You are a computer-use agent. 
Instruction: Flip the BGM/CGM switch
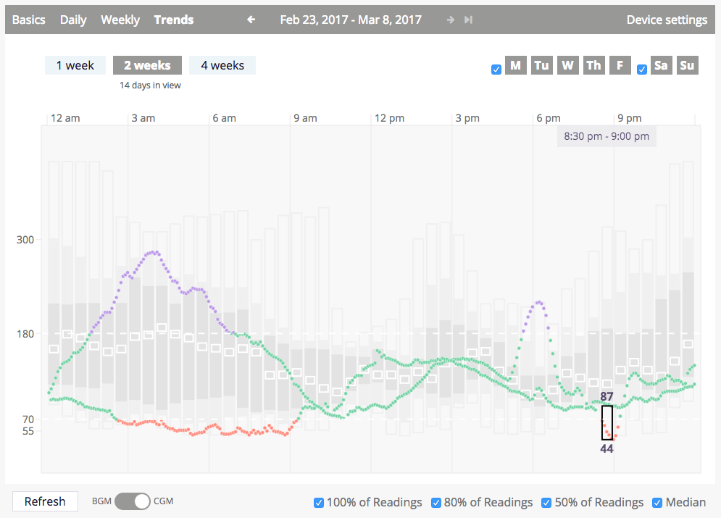tap(133, 501)
